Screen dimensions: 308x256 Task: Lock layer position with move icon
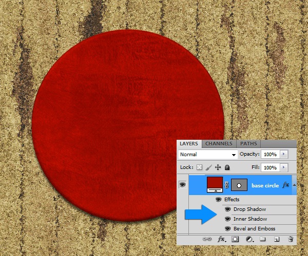218,167
